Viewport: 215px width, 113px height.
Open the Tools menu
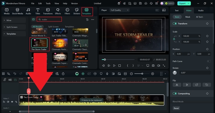48,3
